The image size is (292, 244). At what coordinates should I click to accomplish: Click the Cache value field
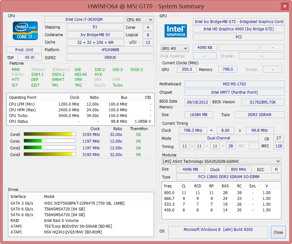95,42
